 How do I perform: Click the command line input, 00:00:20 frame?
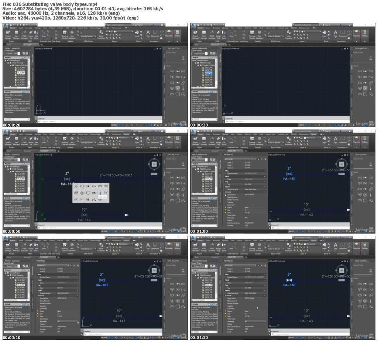click(x=100, y=122)
